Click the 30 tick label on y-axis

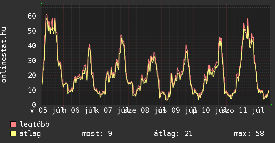pyautogui.click(x=32, y=61)
